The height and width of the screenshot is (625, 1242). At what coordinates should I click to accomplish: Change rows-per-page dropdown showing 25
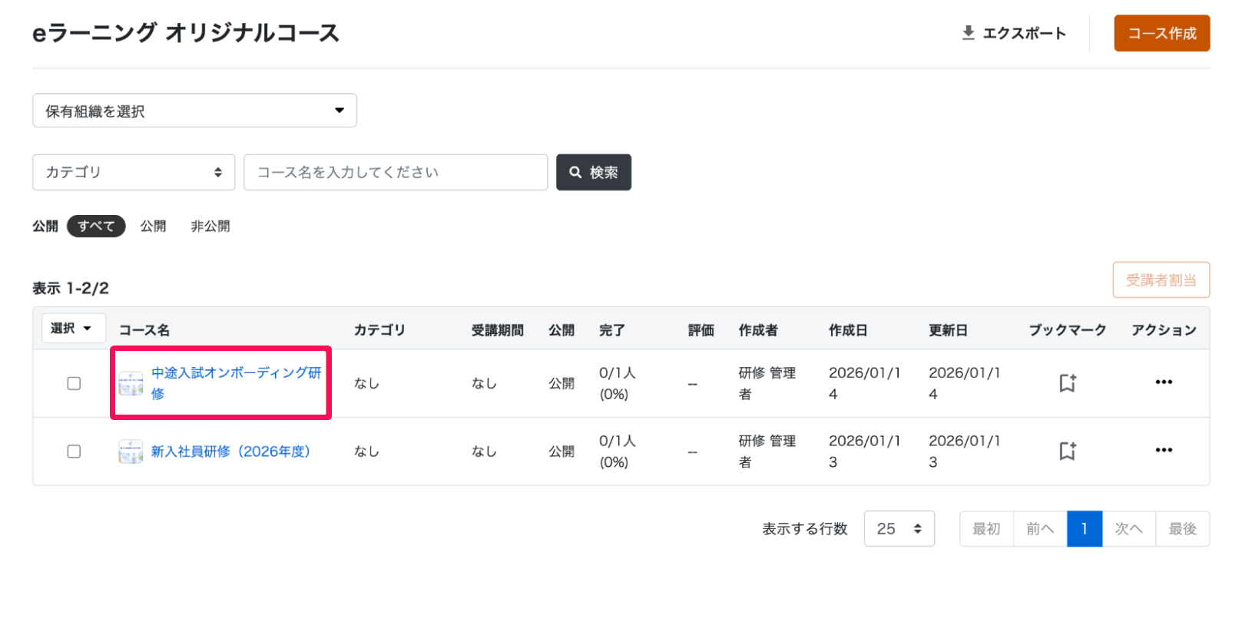pos(899,528)
